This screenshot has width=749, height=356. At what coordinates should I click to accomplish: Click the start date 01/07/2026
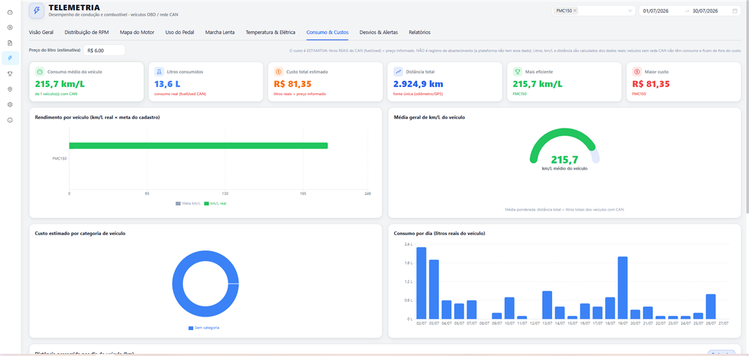pyautogui.click(x=655, y=10)
